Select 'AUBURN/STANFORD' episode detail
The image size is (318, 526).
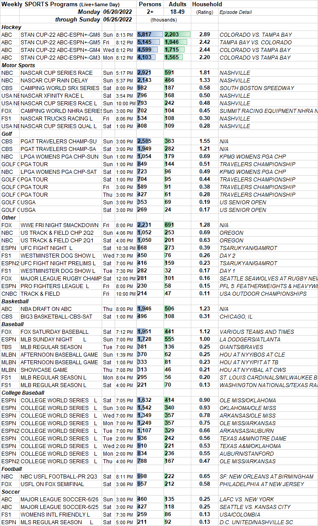[x=245, y=453]
